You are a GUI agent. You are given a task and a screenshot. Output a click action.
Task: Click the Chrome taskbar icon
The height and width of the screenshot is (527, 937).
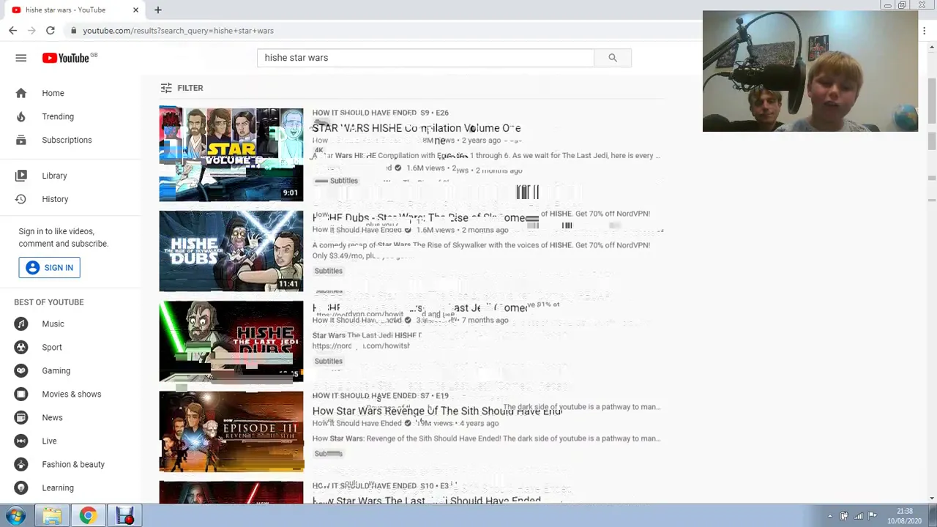pos(88,516)
